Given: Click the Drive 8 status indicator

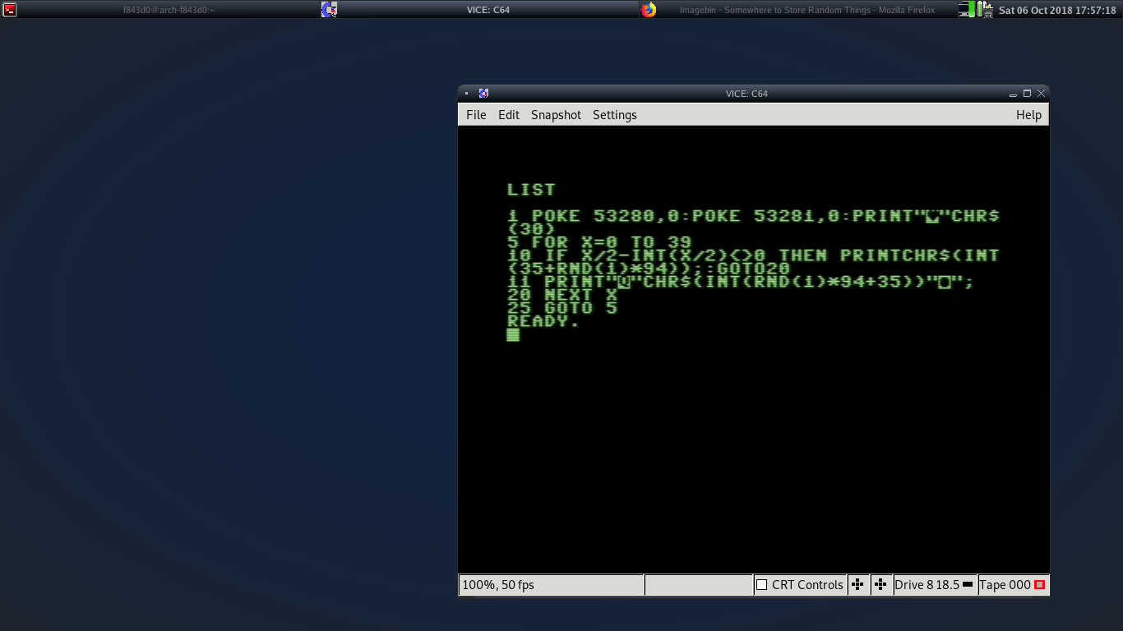Looking at the screenshot, I should pos(935,585).
